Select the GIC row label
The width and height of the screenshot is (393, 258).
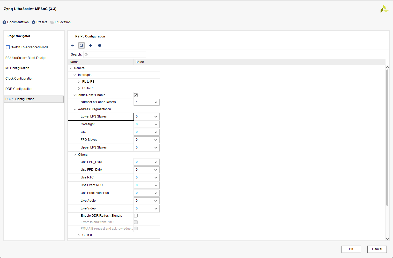point(83,132)
